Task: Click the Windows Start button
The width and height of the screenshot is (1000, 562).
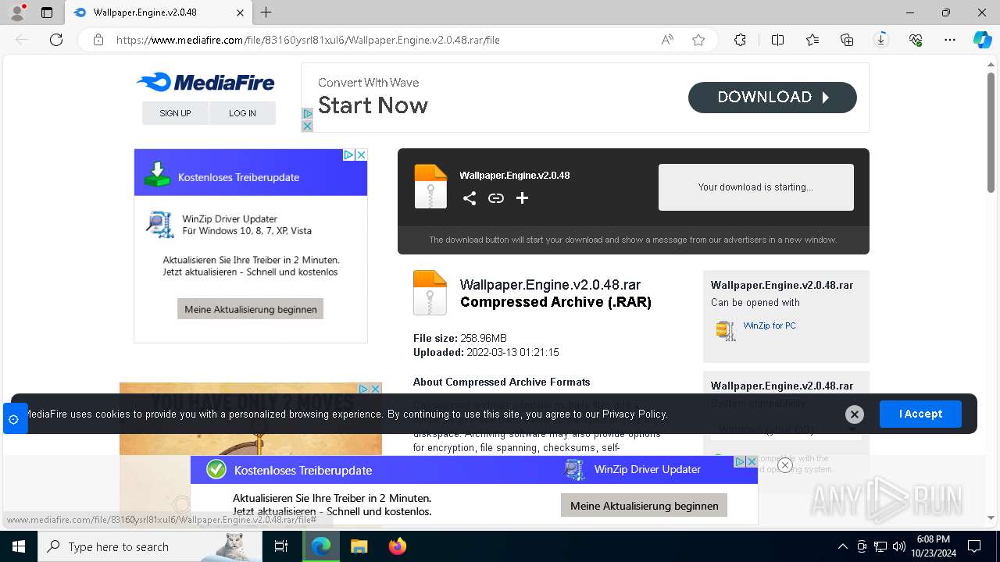Action: (x=18, y=546)
